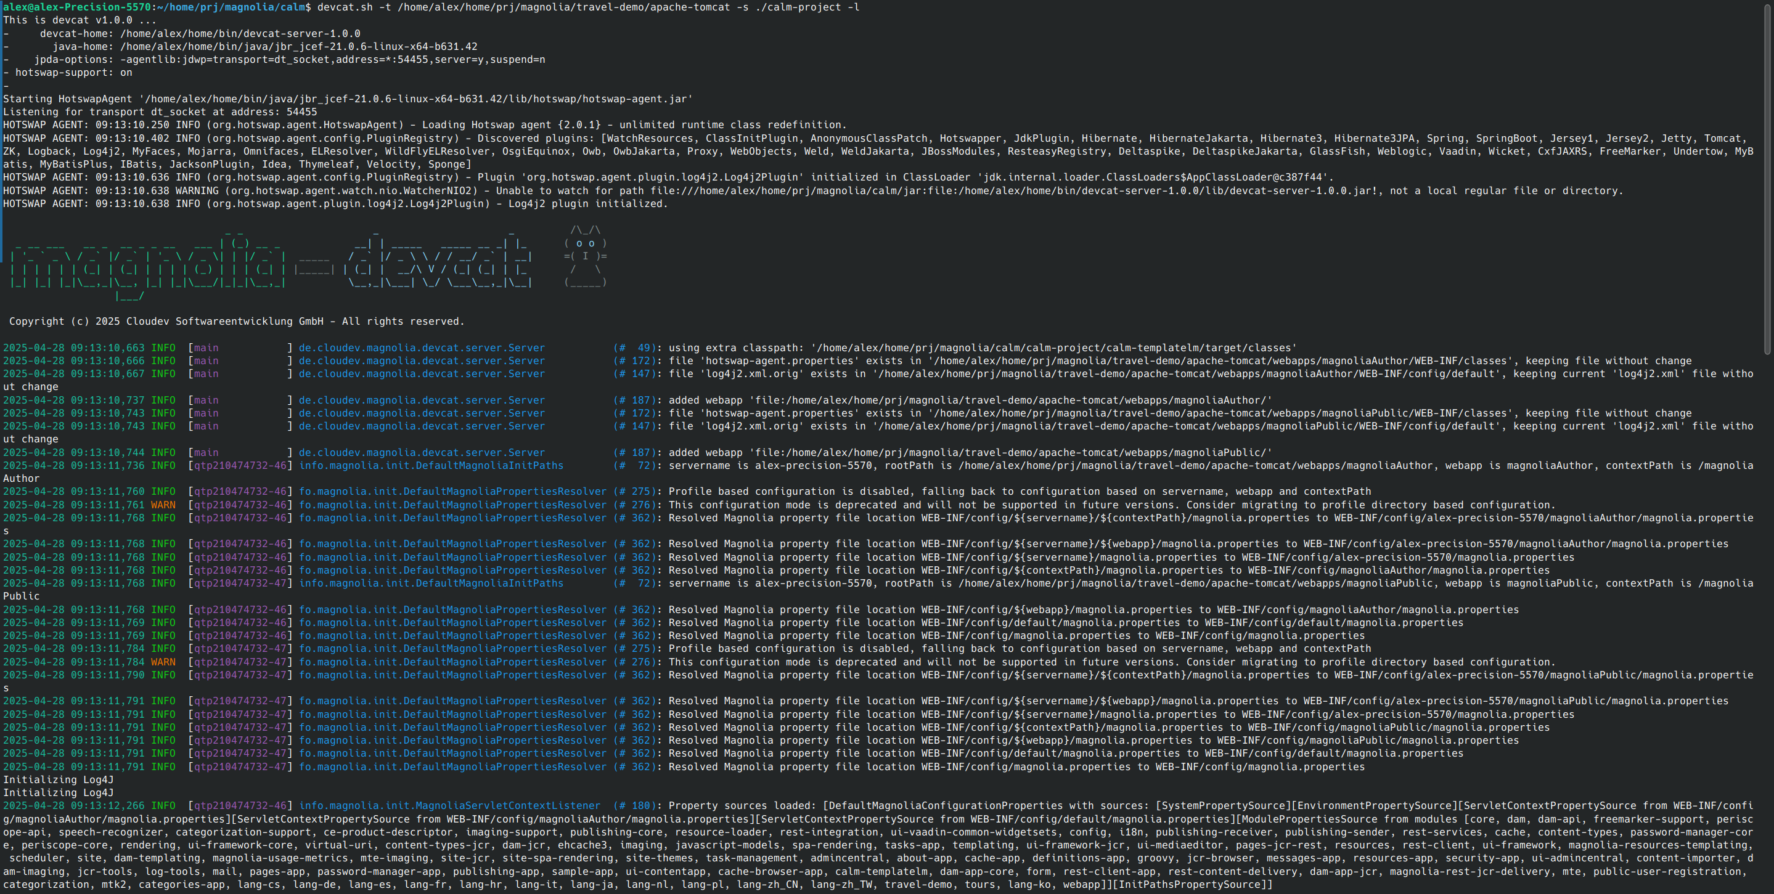This screenshot has height=894, width=1774.
Task: Select the DefaultMagnoliaInitPaths log entry
Action: tap(430, 465)
